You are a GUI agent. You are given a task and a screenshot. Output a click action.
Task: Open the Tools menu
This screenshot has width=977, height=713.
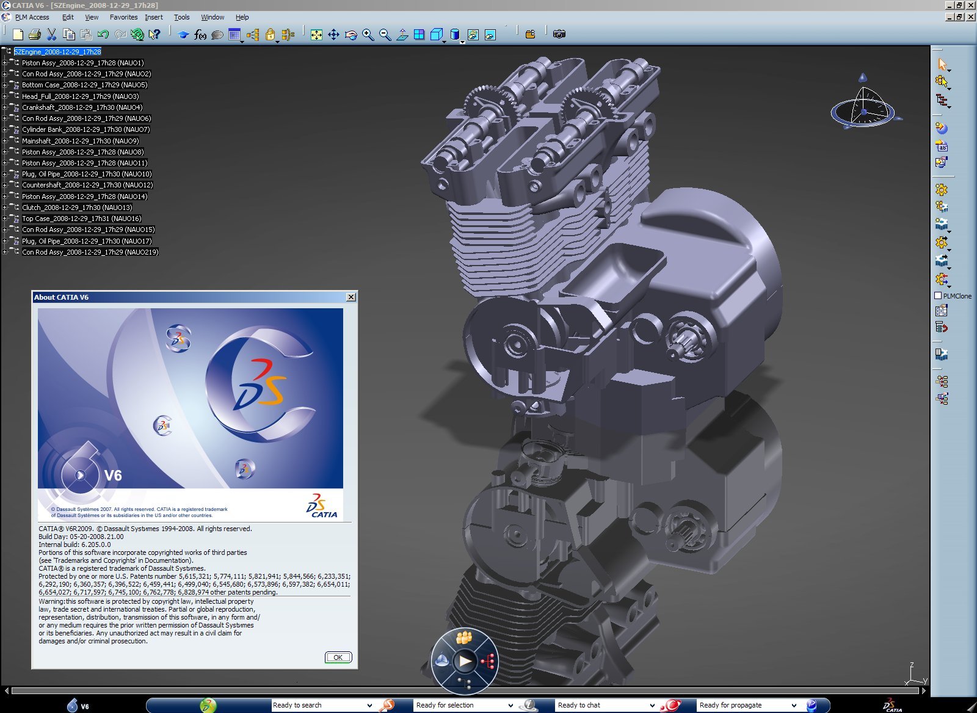181,17
